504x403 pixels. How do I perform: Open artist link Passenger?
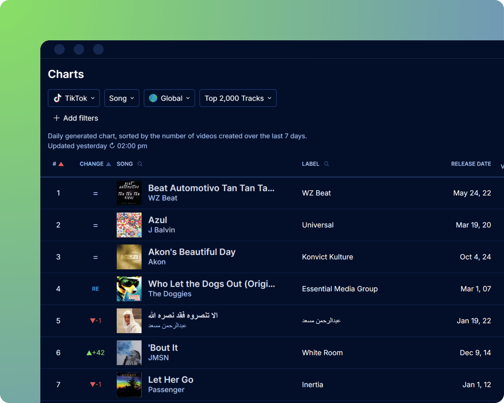coord(166,390)
